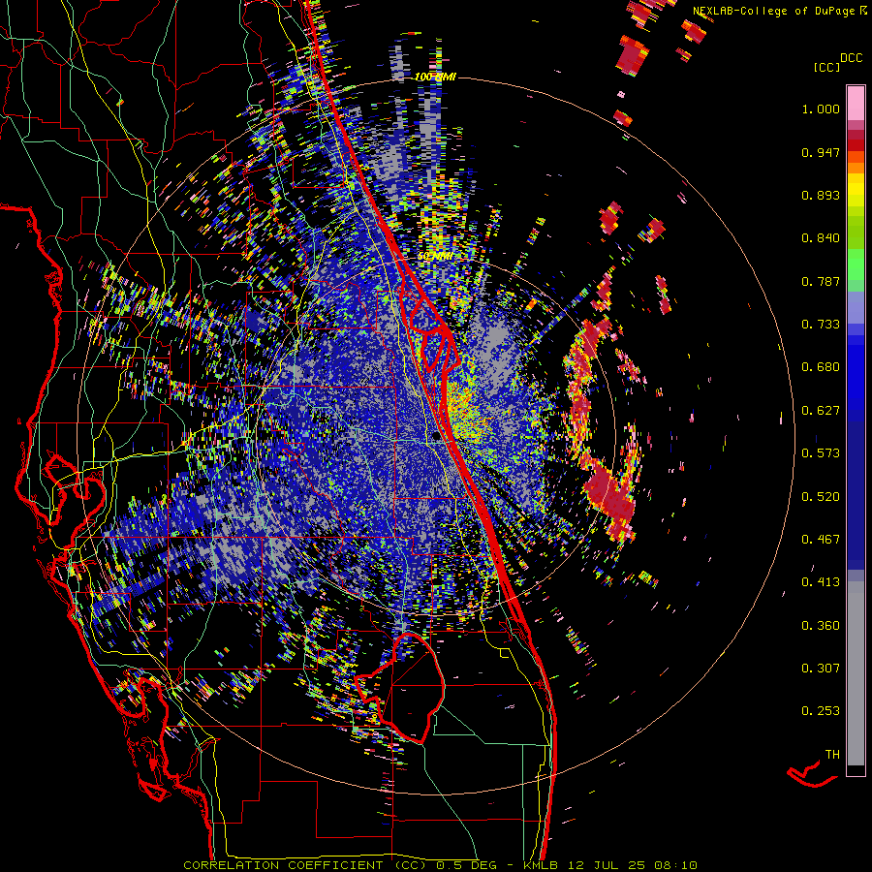This screenshot has height=872, width=872.
Task: Pick the gray band next to 0.307
Action: pyautogui.click(x=856, y=673)
